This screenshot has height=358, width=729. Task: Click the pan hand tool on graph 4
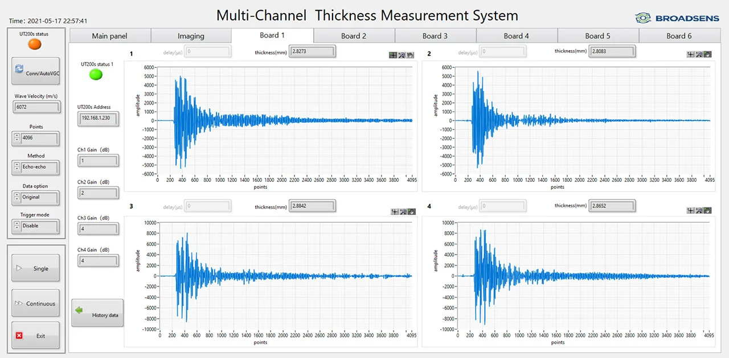point(707,210)
